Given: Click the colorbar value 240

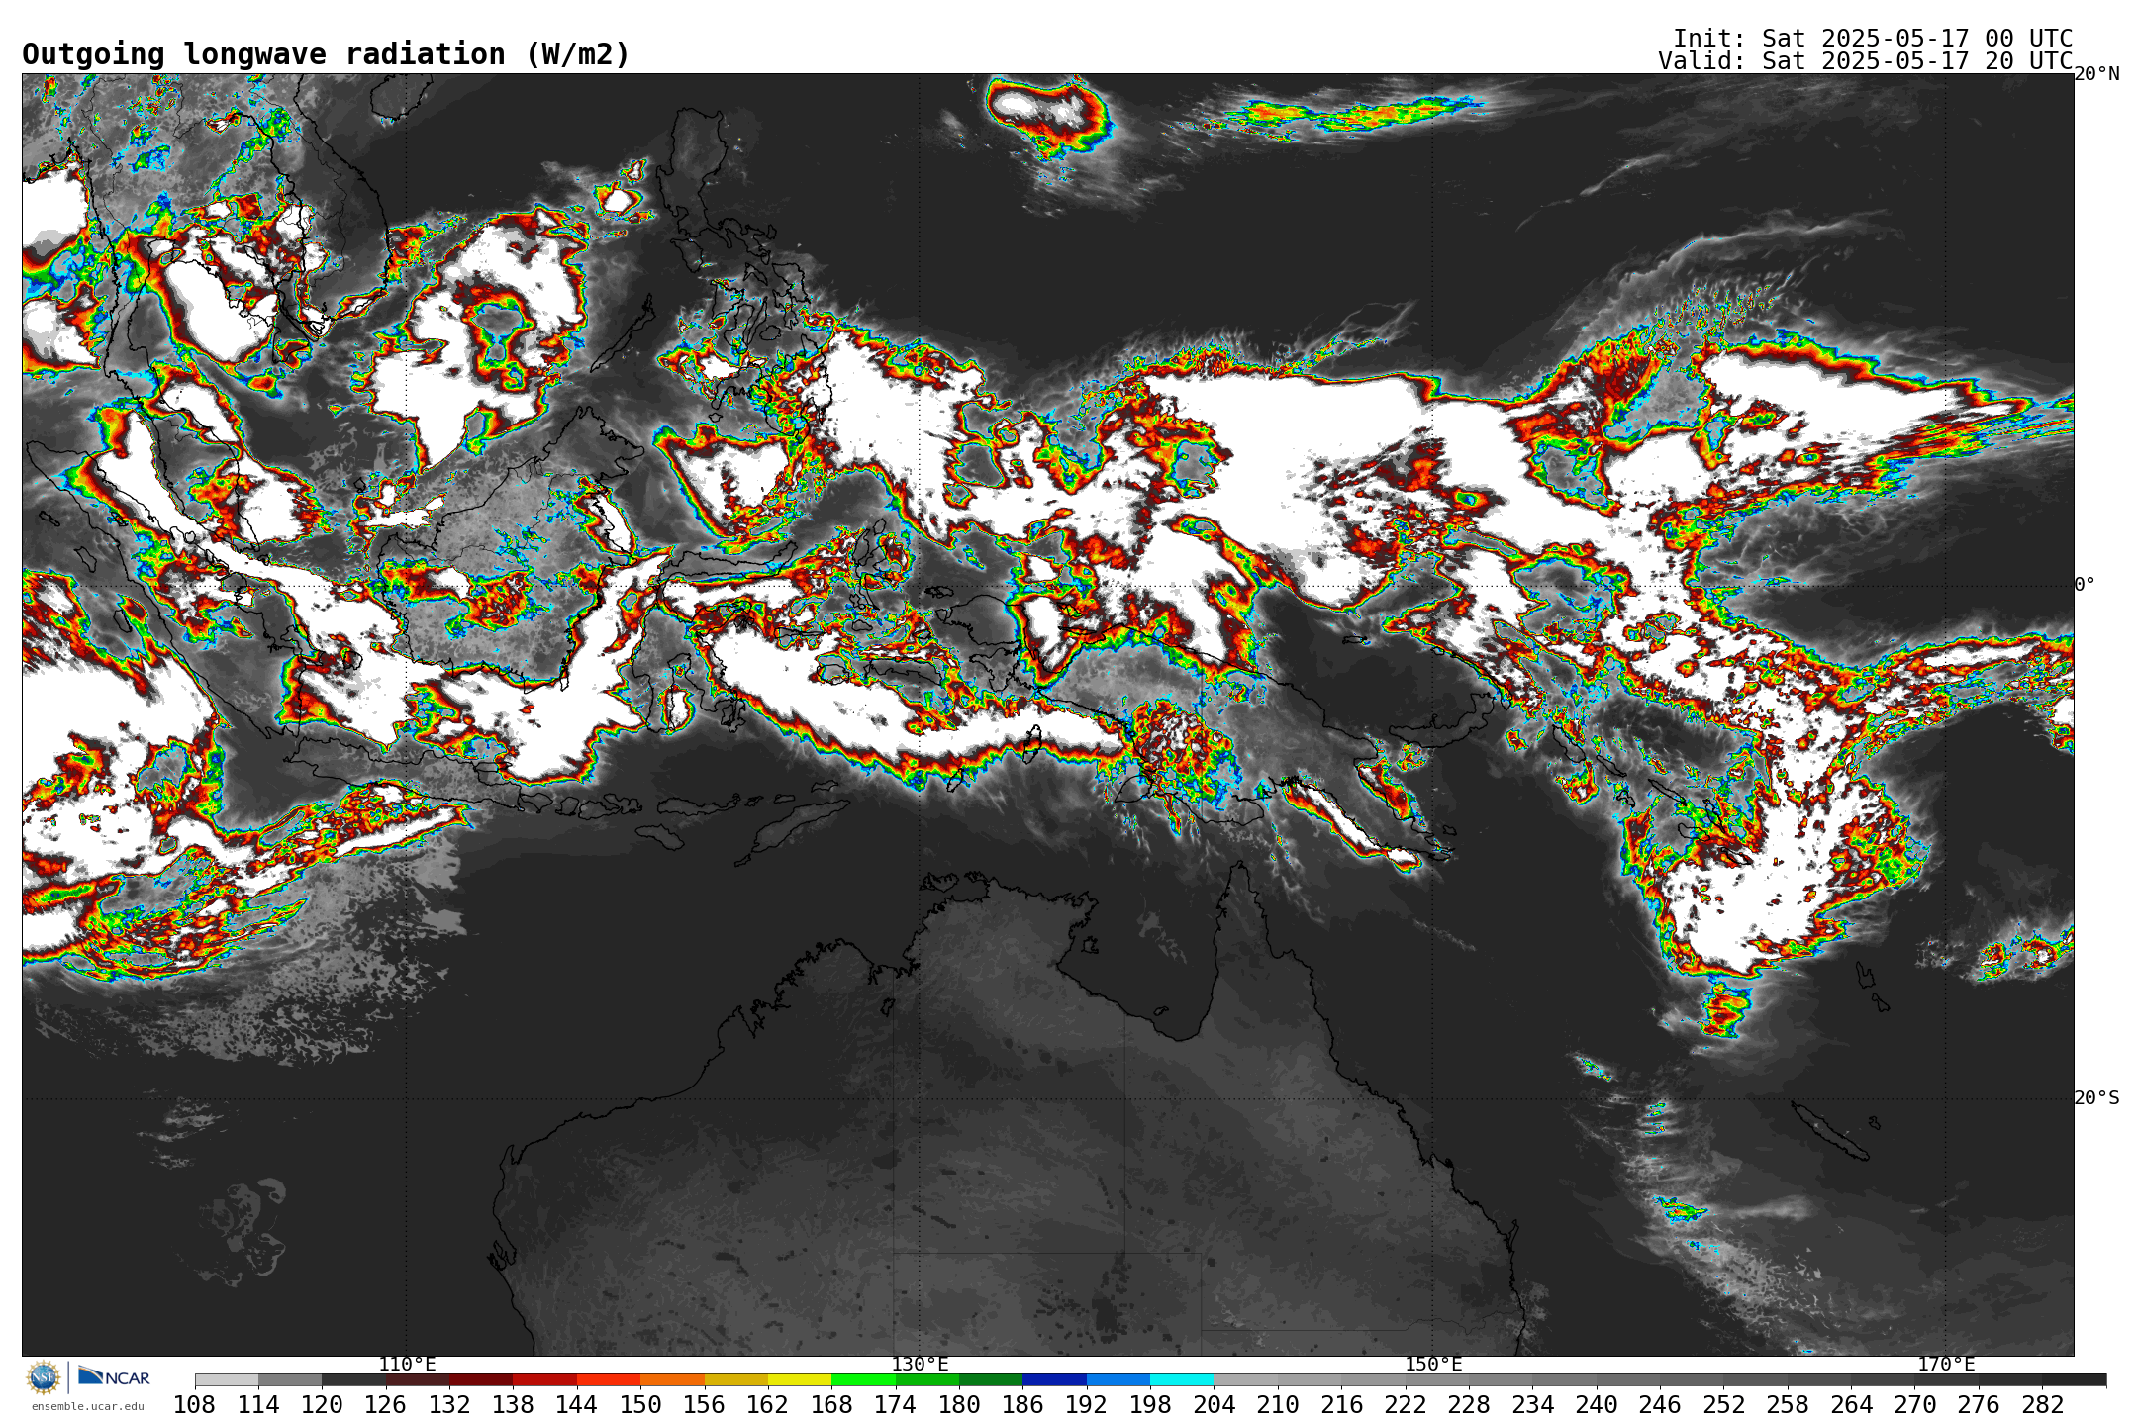Looking at the screenshot, I should point(1597,1404).
